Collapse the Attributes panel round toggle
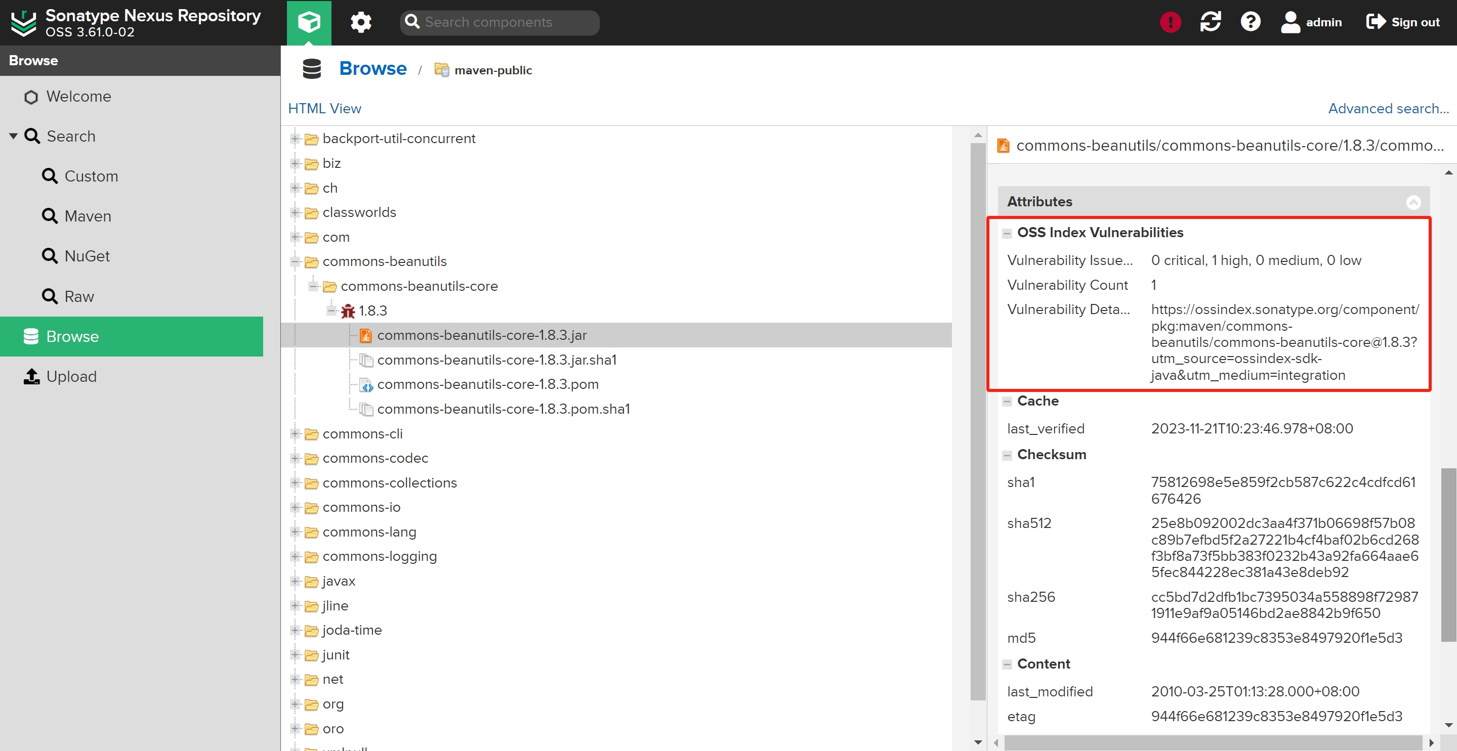1457x751 pixels. pyautogui.click(x=1413, y=202)
